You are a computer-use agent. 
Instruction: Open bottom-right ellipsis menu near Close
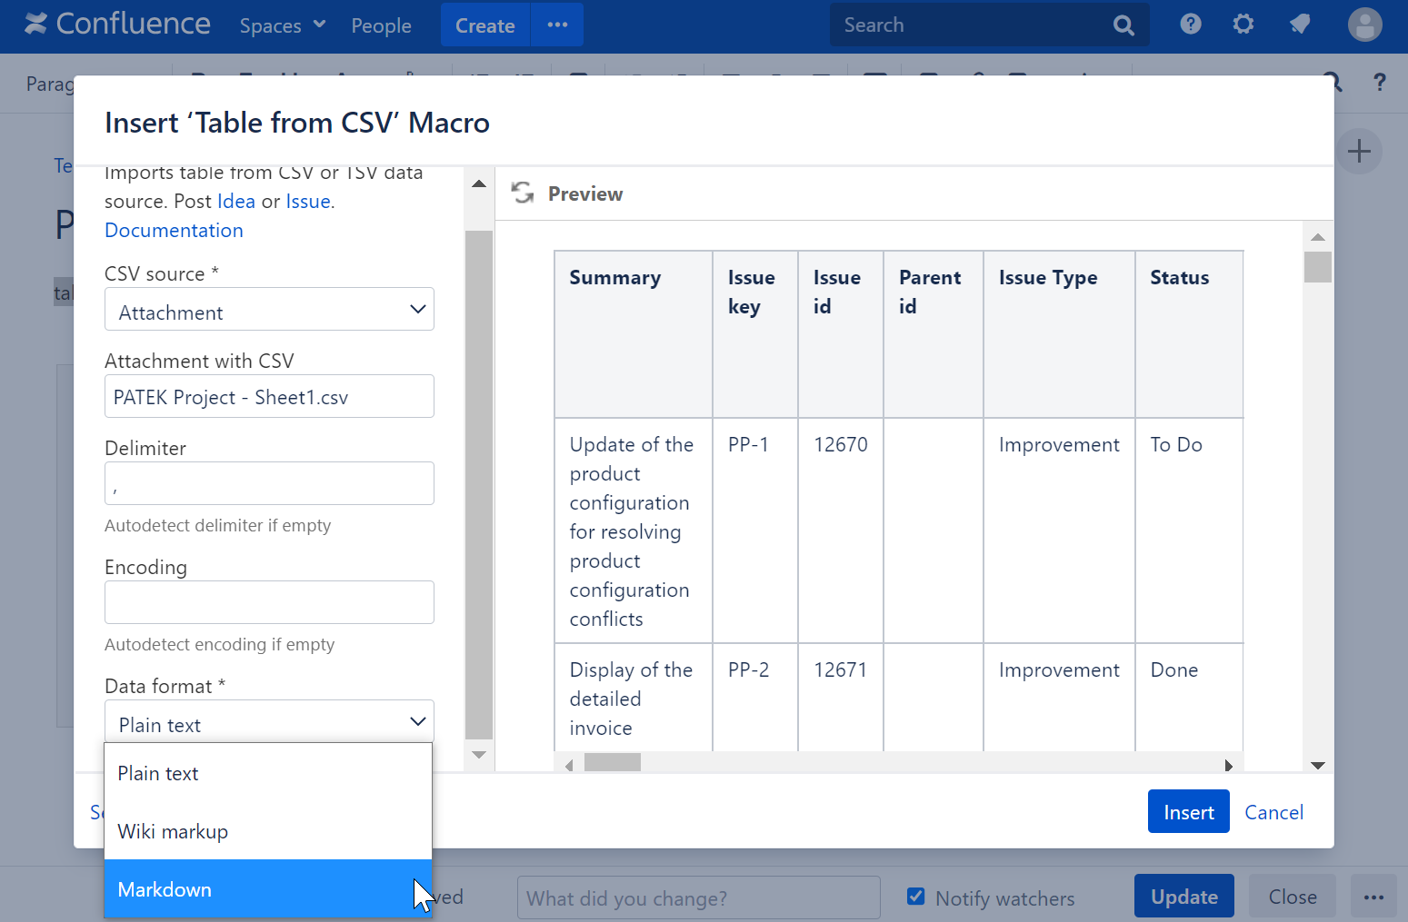[1373, 897]
